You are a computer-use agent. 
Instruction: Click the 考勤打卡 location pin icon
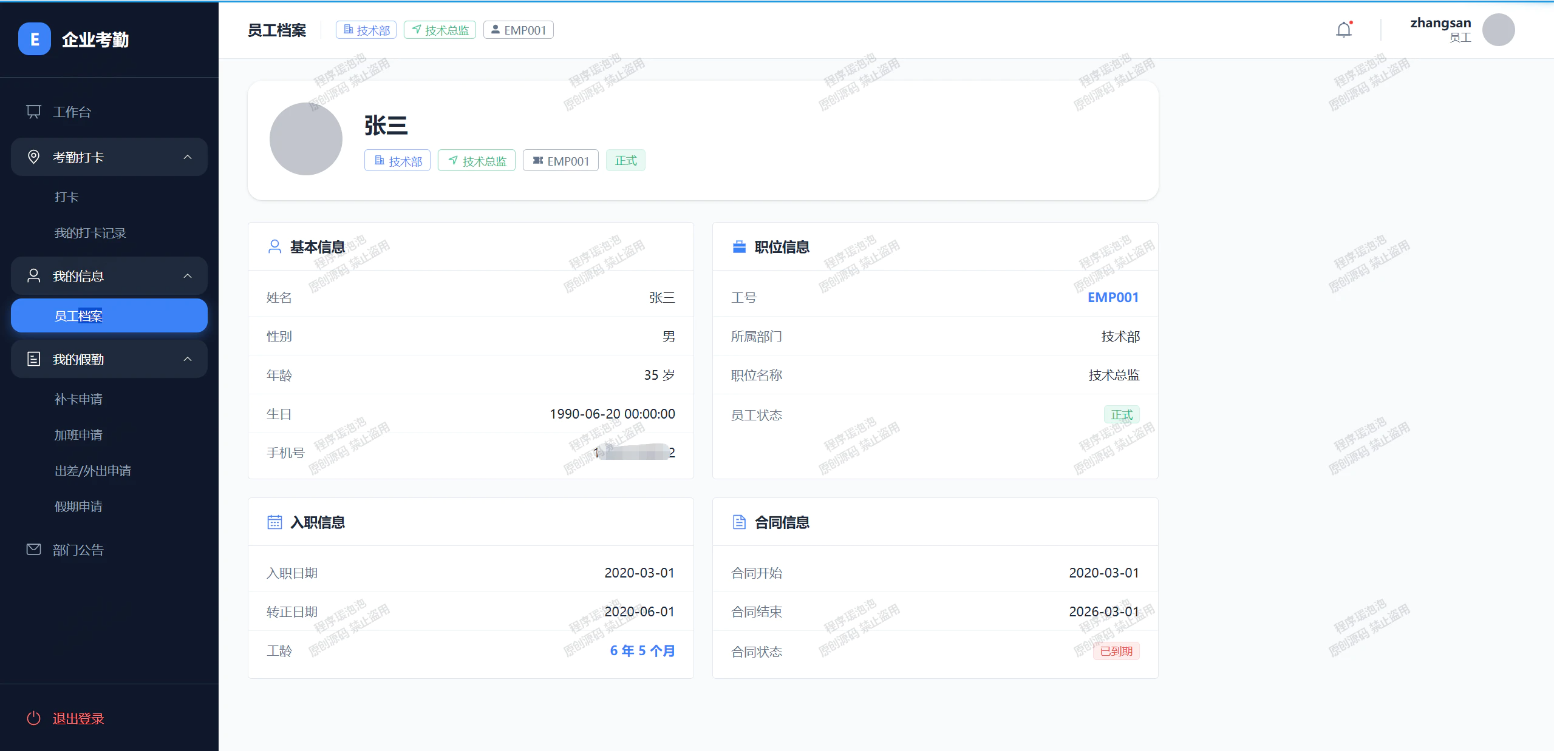pos(34,157)
